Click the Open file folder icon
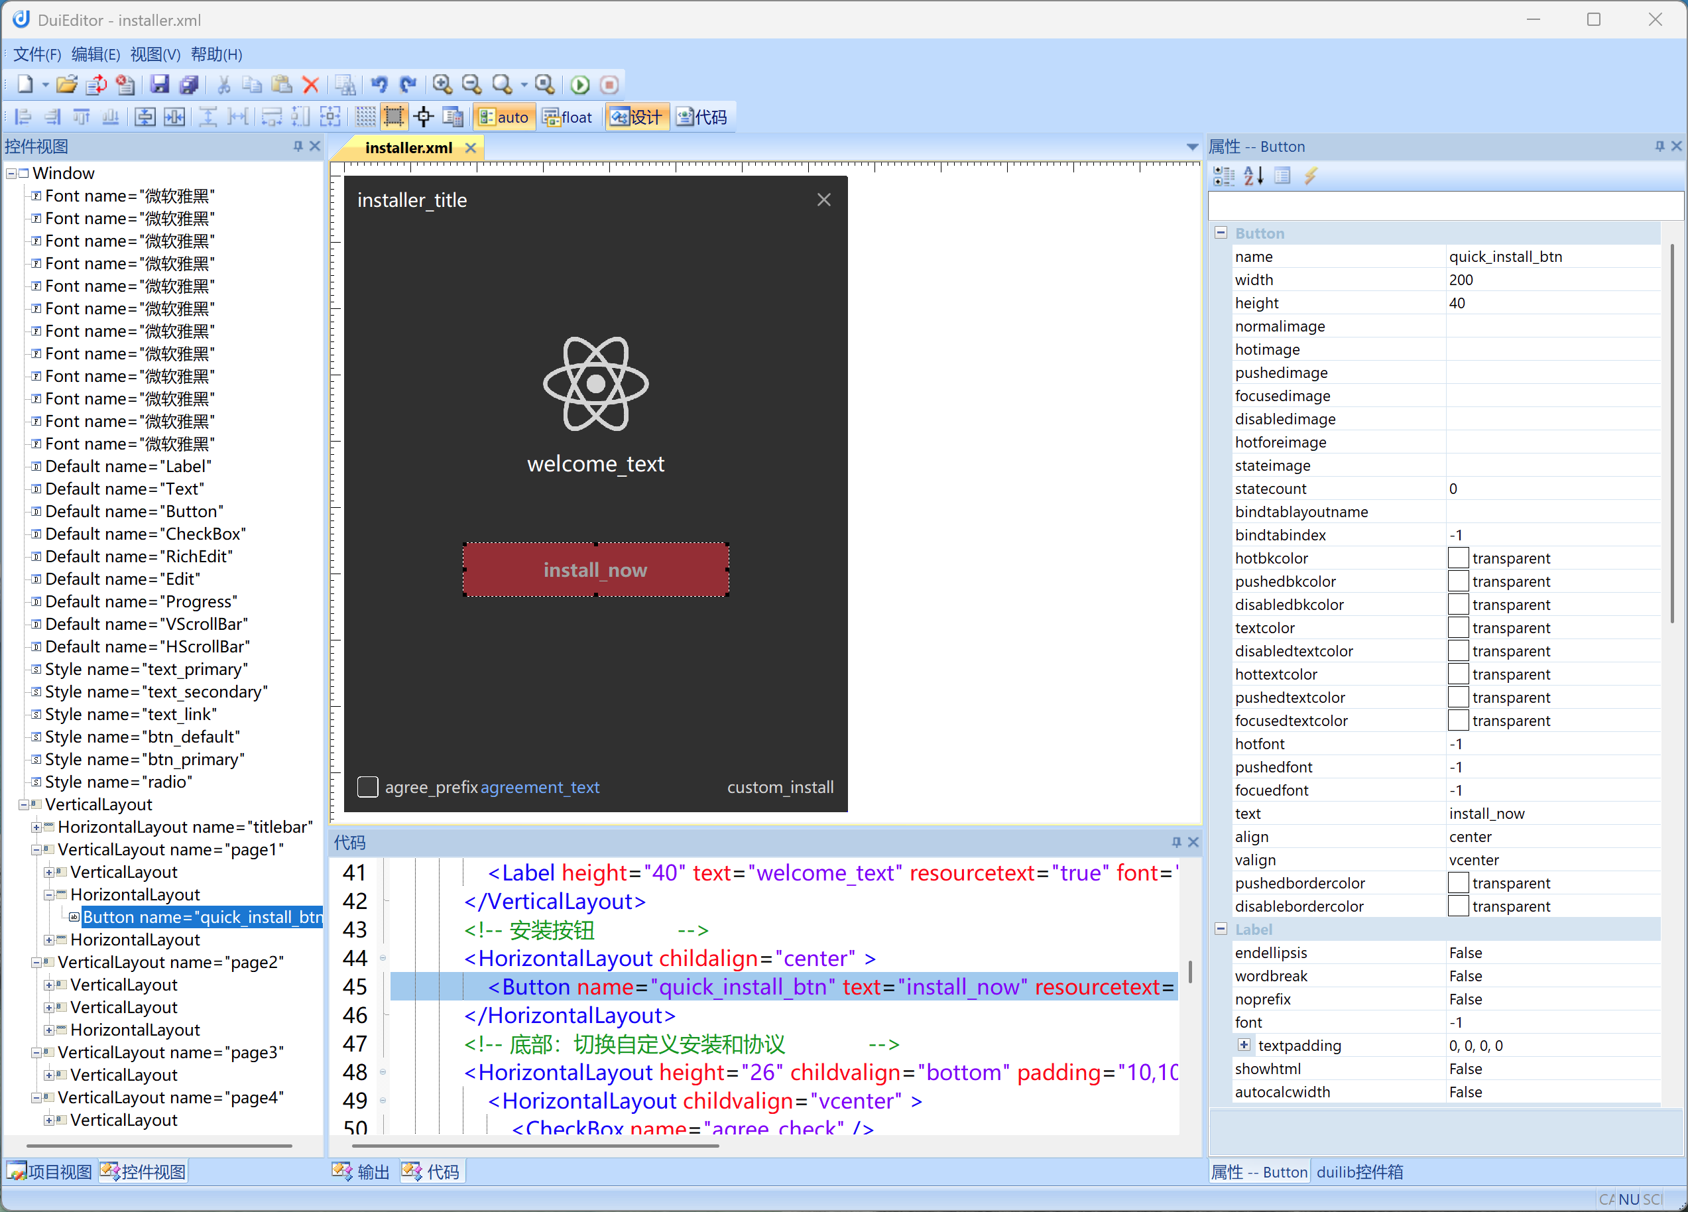Viewport: 1688px width, 1212px height. pos(66,85)
